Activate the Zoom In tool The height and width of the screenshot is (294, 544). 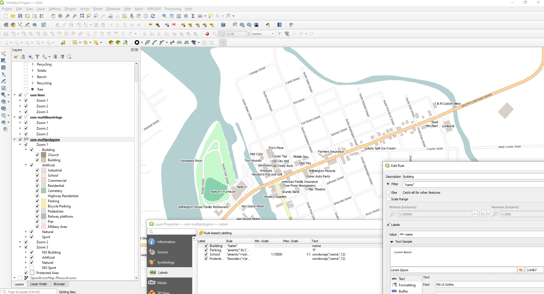(67, 16)
